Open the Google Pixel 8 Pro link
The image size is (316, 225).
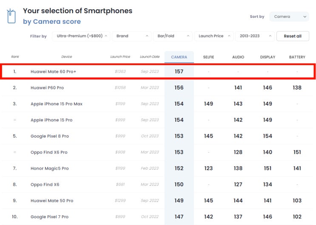[x=50, y=136]
